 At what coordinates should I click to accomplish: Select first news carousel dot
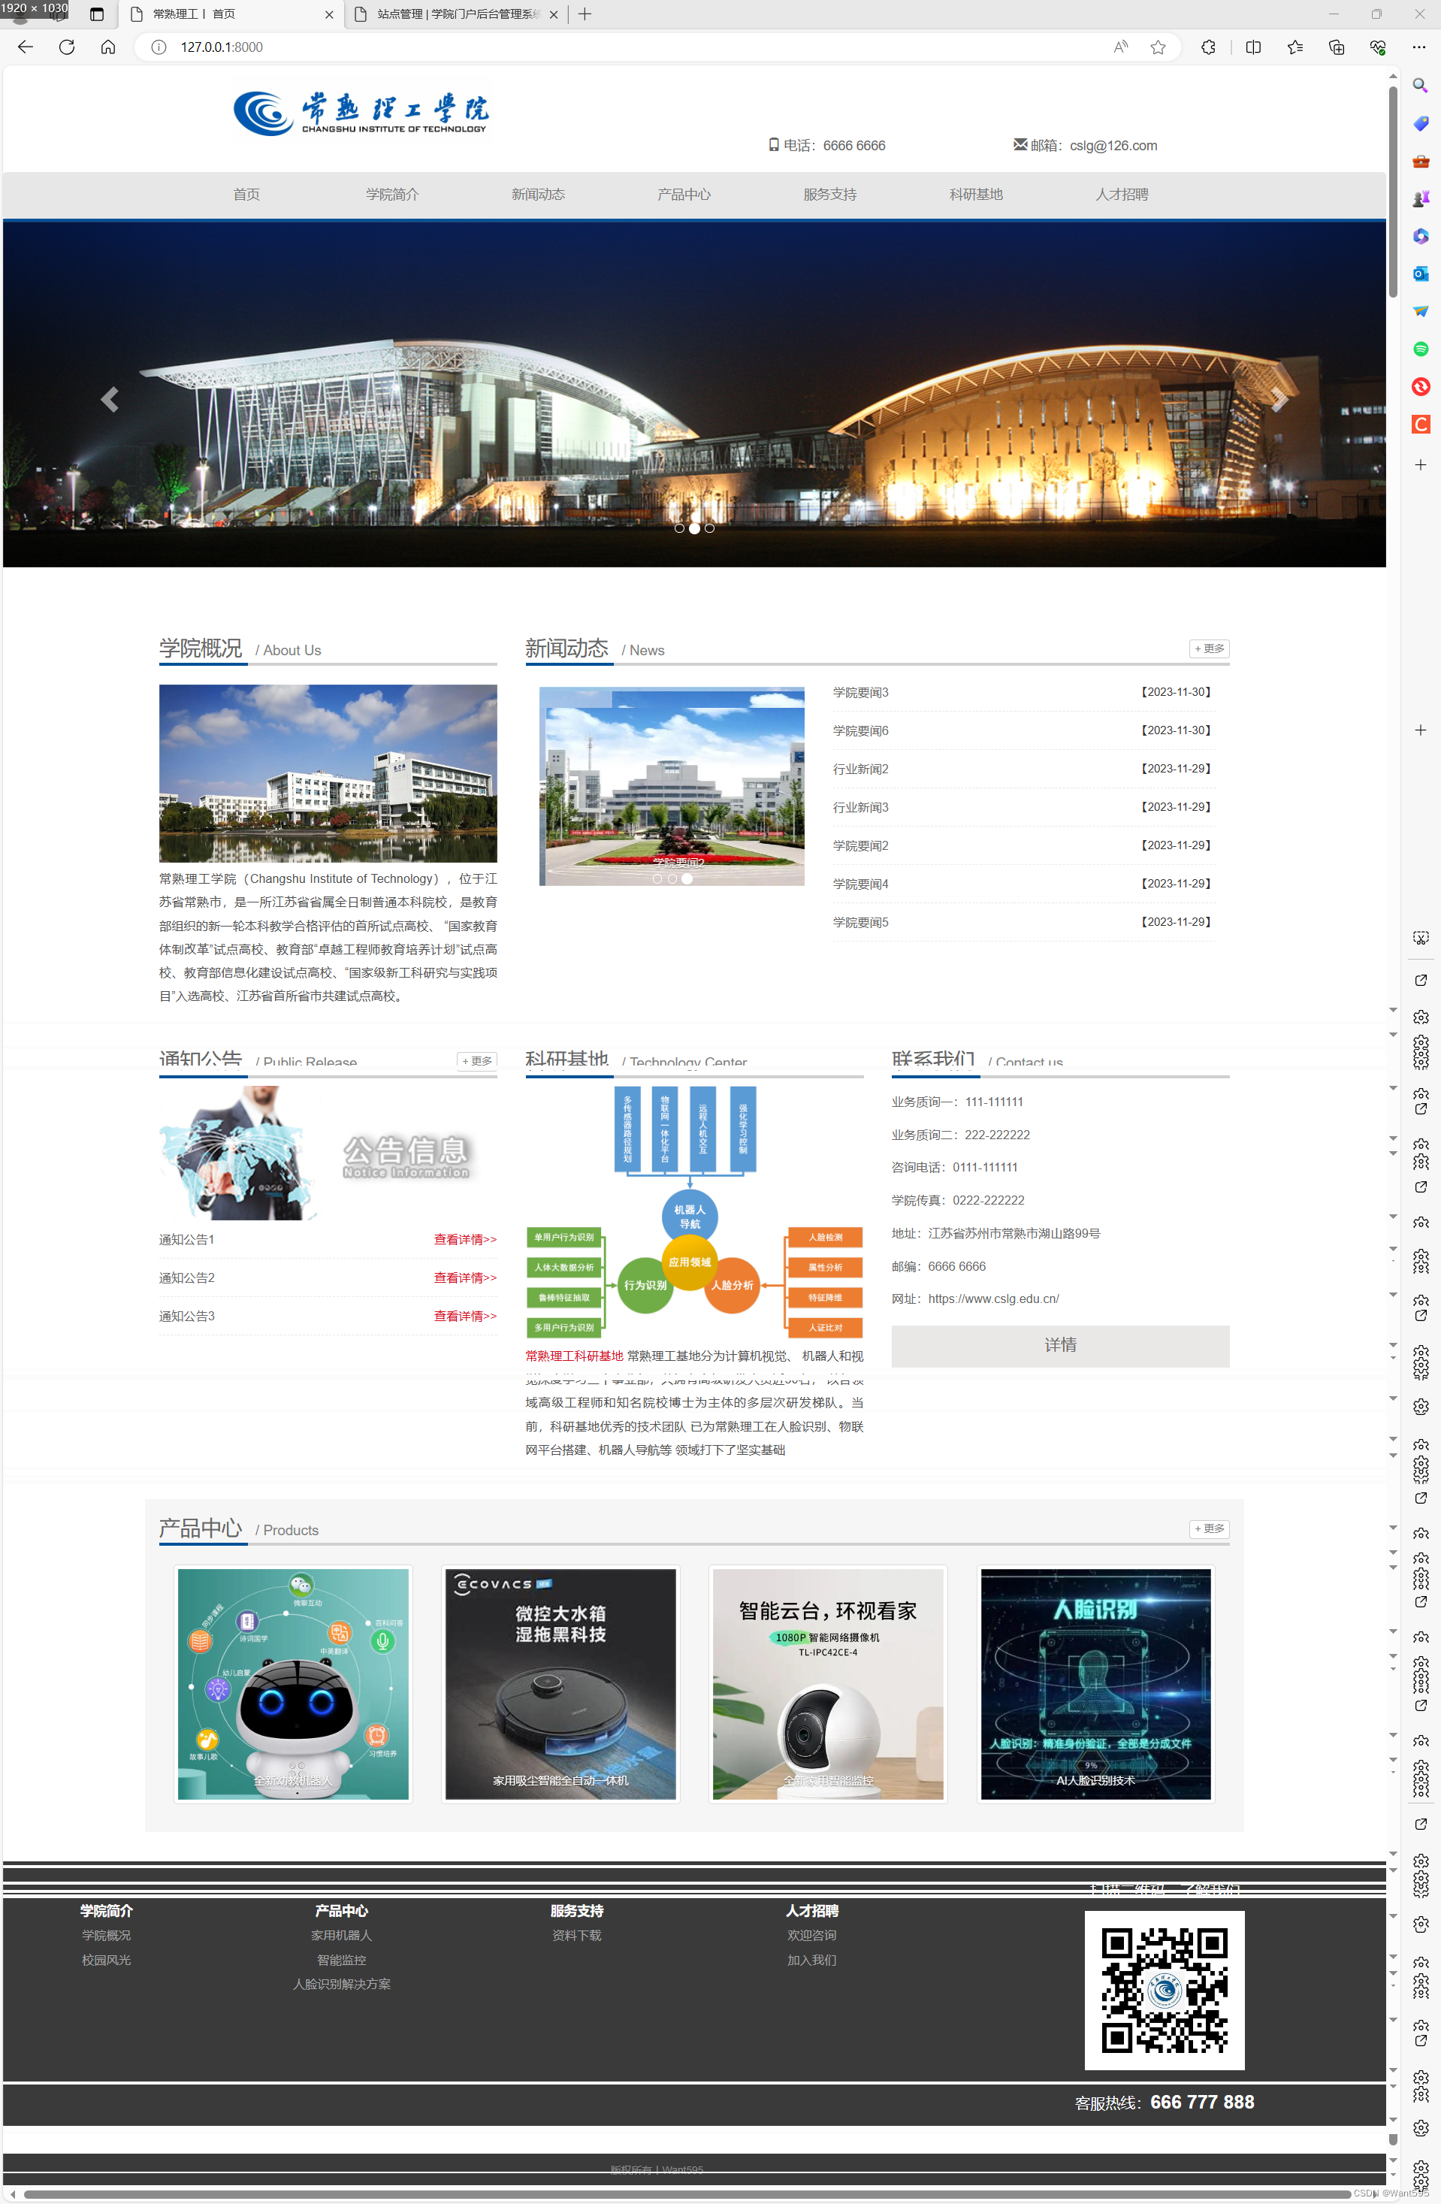657,879
